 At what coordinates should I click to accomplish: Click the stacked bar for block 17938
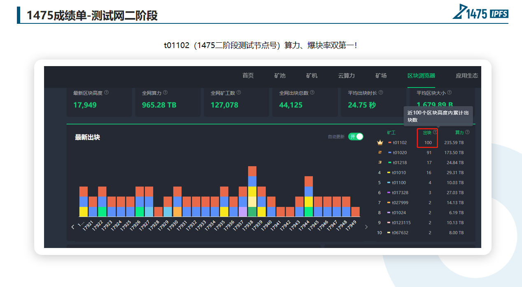252,191
